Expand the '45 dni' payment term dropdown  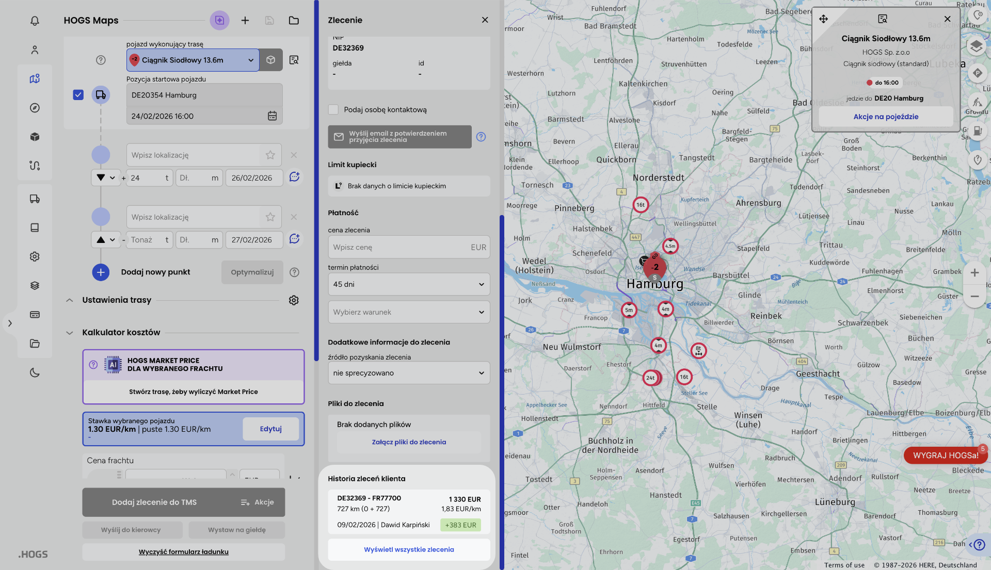[409, 284]
